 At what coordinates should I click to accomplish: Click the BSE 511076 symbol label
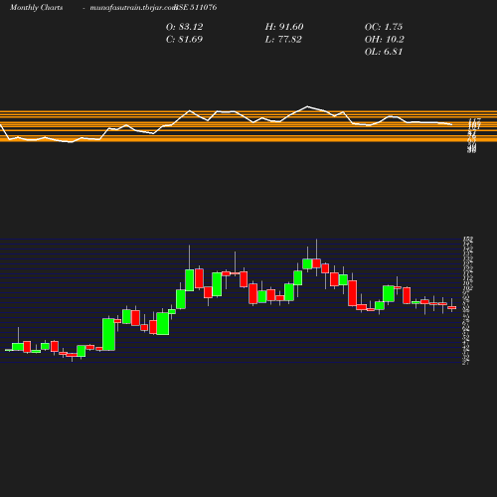[x=196, y=7]
